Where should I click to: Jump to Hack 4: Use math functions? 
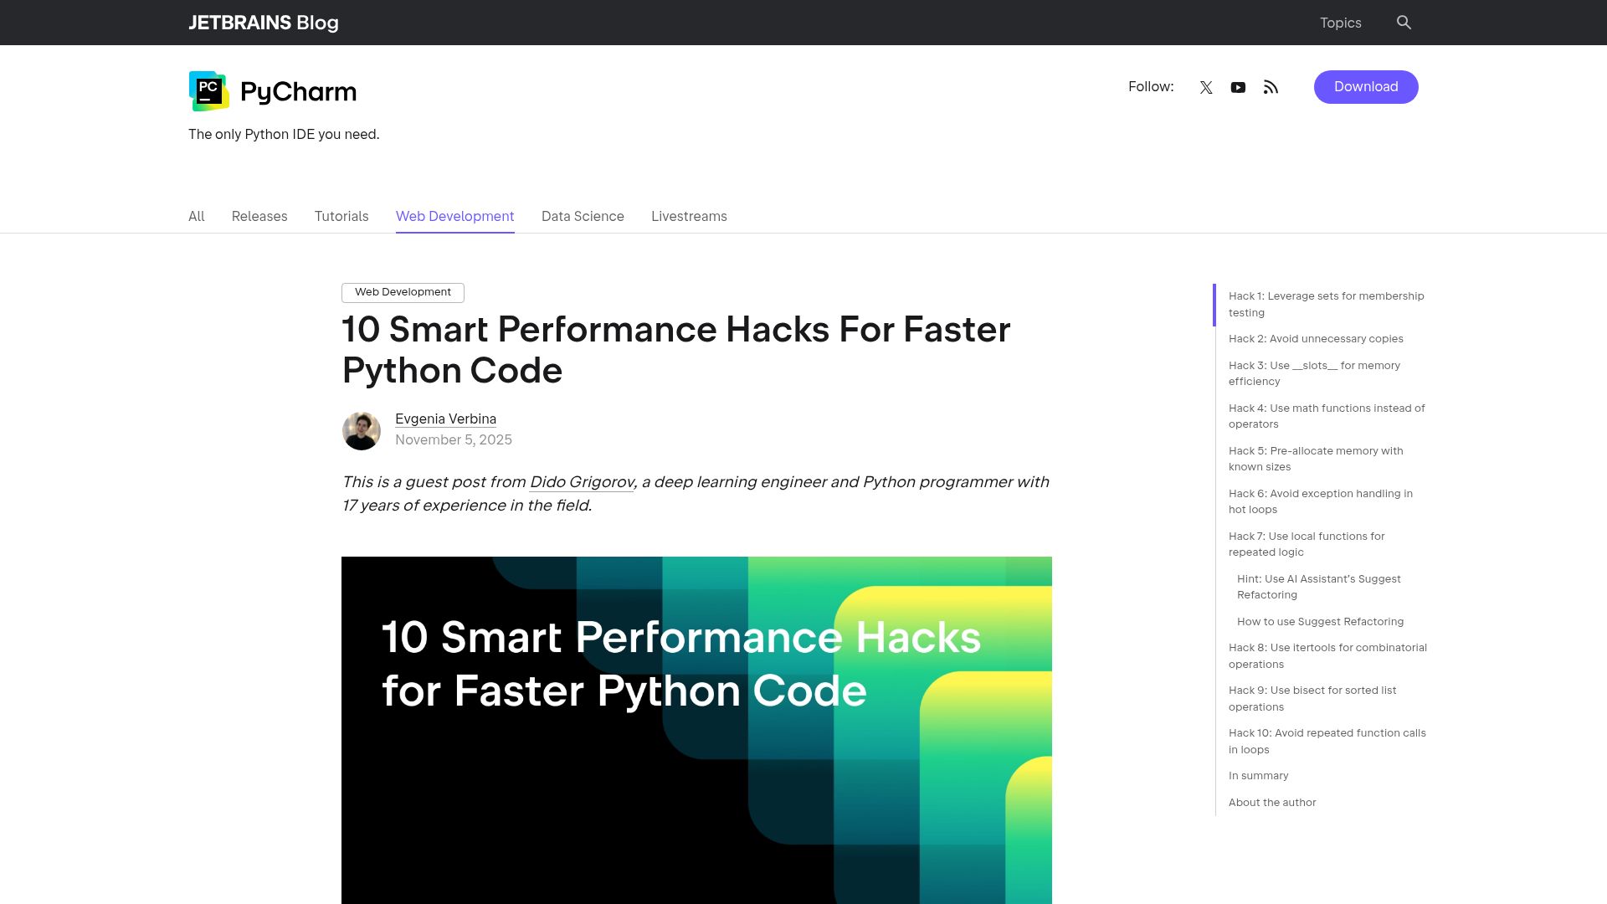point(1327,416)
